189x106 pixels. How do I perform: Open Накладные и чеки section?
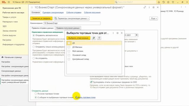(10, 21)
